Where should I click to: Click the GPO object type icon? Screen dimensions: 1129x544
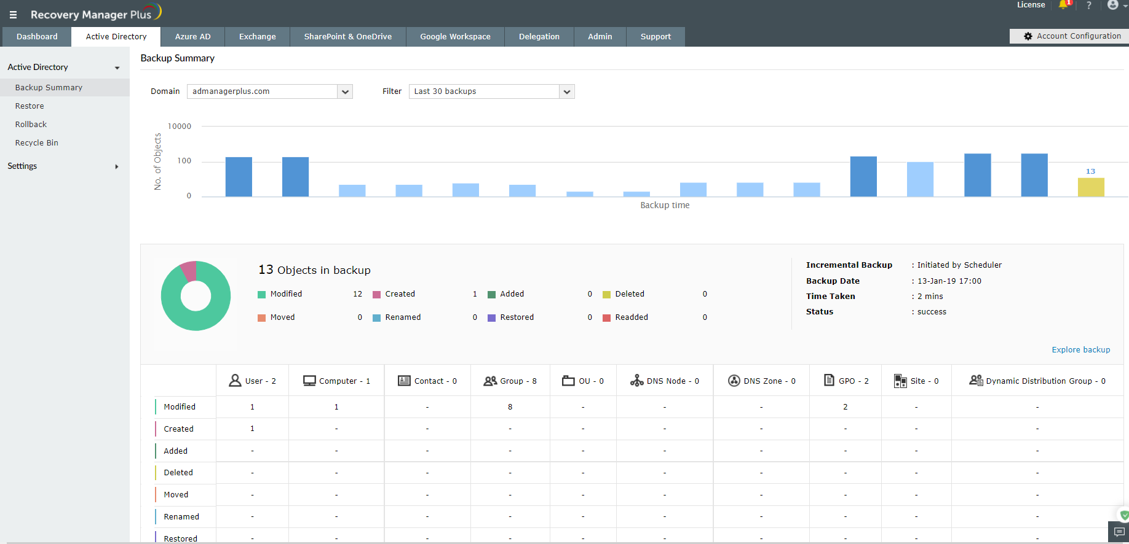(x=829, y=381)
